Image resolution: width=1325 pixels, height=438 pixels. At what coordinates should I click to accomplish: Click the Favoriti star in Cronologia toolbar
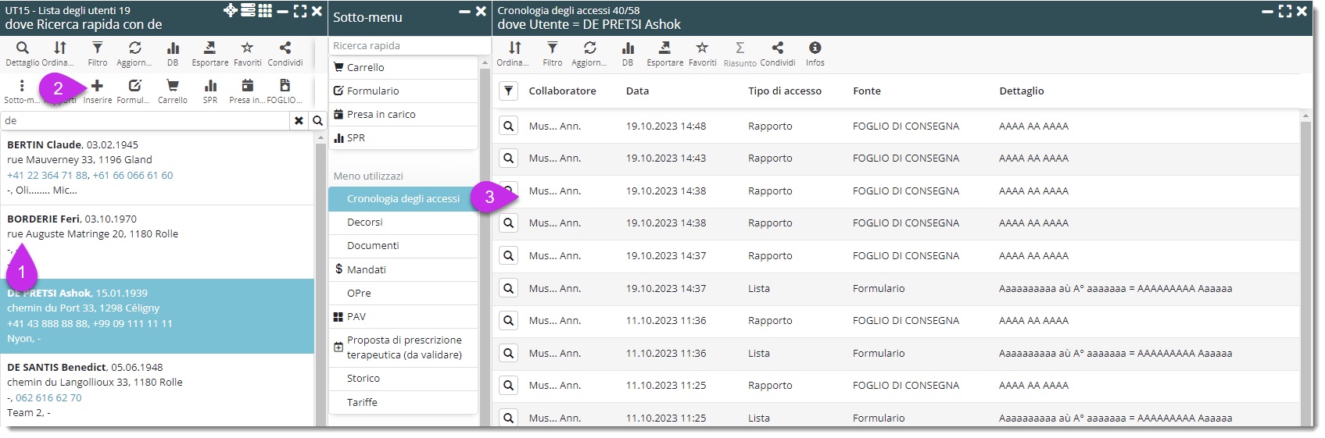[x=702, y=49]
